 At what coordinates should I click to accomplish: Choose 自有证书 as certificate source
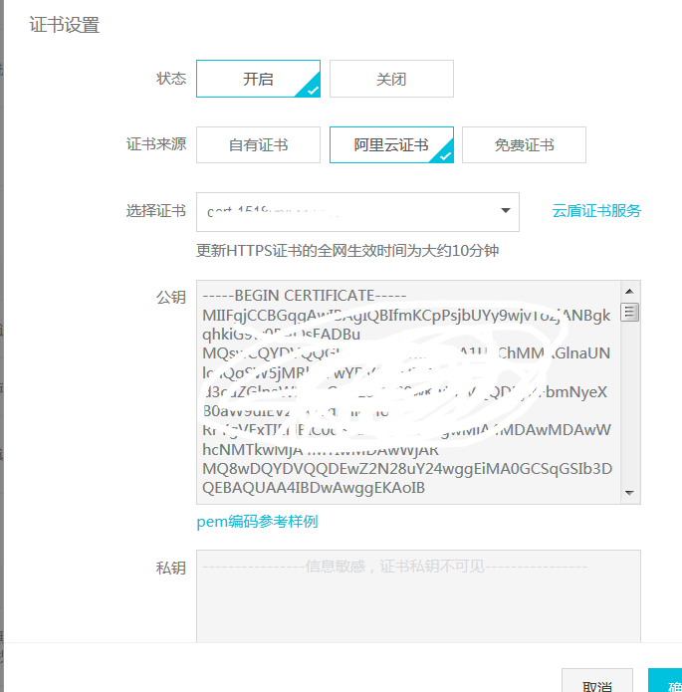click(x=258, y=144)
